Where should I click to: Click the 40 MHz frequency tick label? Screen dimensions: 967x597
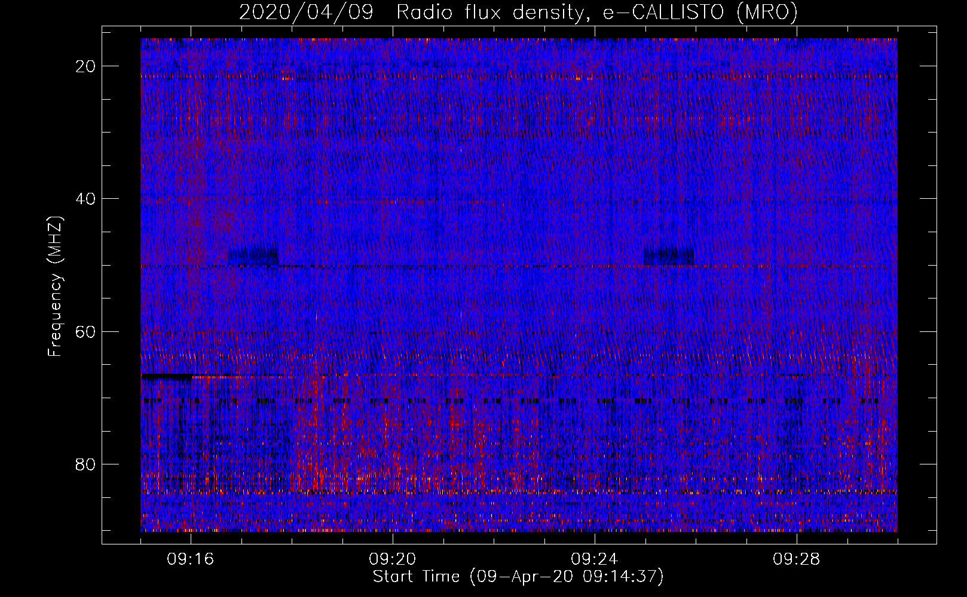pos(86,199)
